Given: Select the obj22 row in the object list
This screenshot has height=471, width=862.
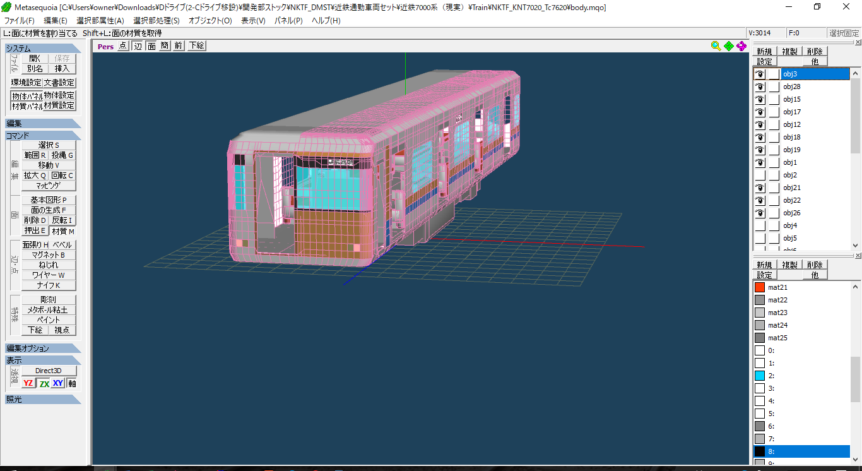Looking at the screenshot, I should (x=802, y=200).
